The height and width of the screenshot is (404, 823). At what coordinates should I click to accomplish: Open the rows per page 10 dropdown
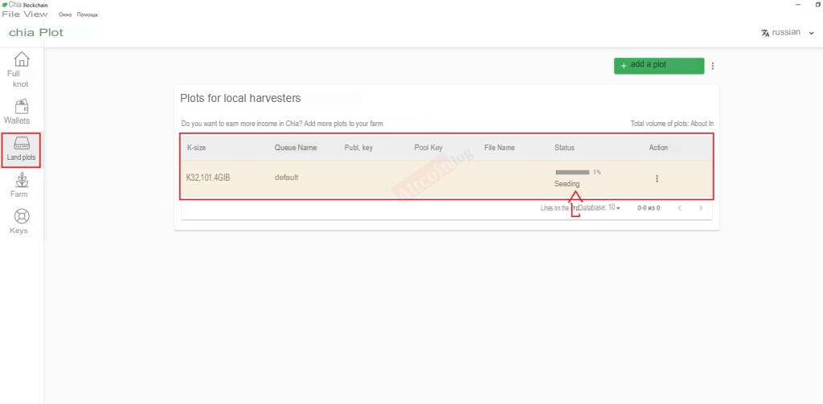(x=614, y=208)
